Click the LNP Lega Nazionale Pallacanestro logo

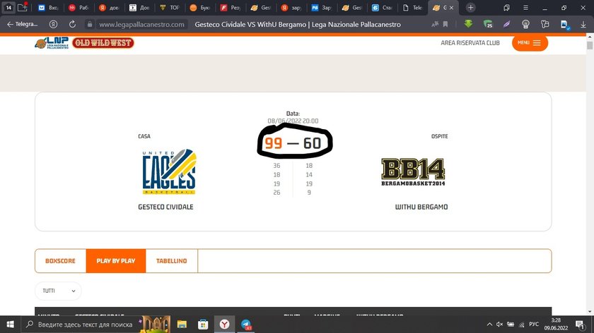(x=52, y=43)
